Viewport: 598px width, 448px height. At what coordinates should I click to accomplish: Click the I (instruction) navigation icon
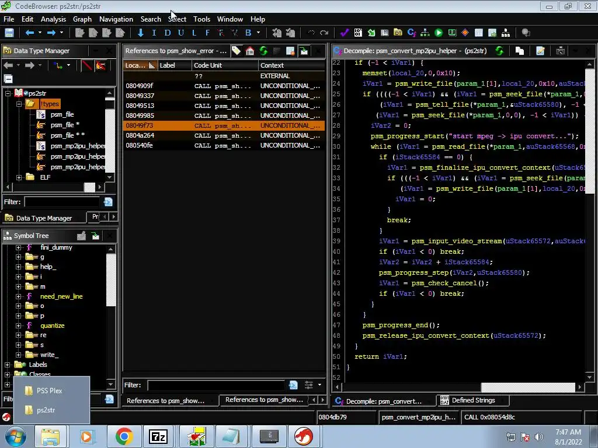click(x=154, y=33)
